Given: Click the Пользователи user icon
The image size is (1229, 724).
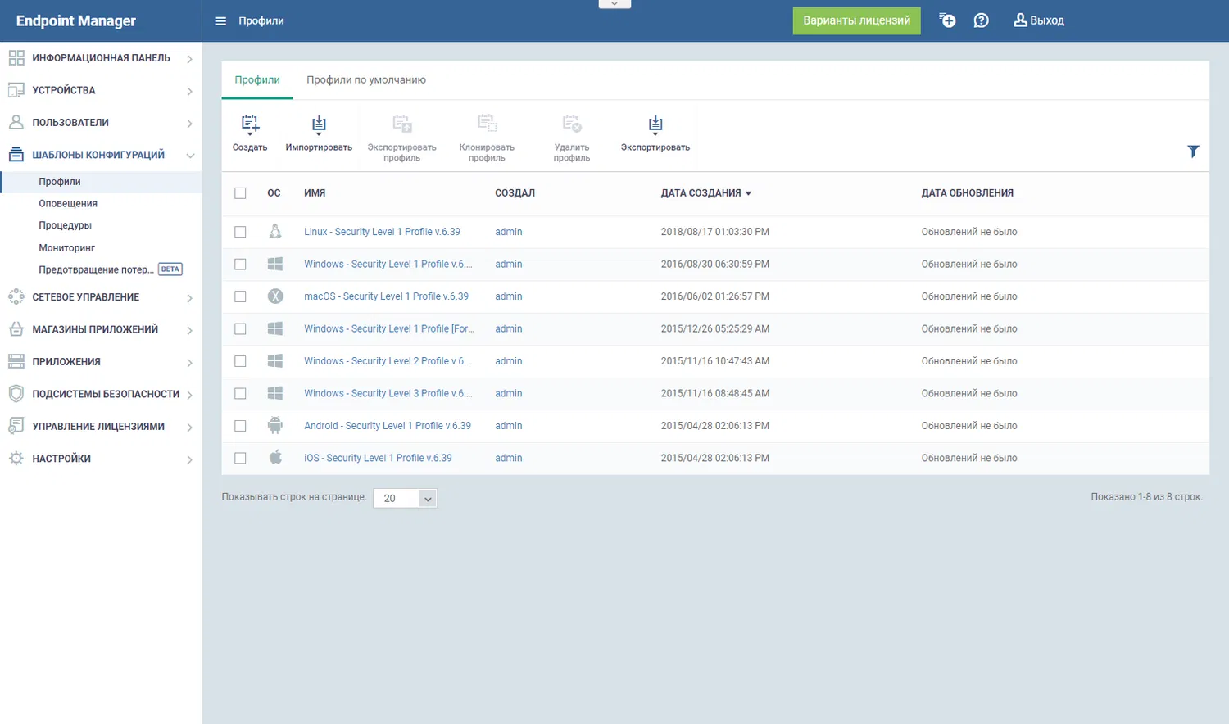Looking at the screenshot, I should click(16, 123).
